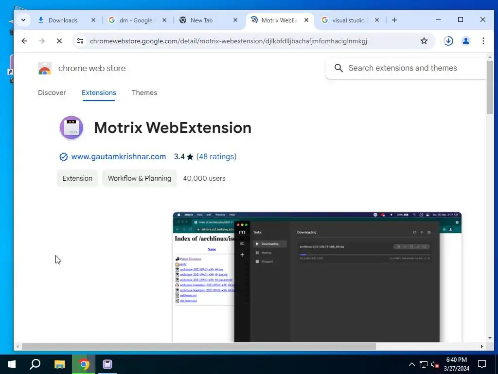Click the chrome web store title text
Image resolution: width=498 pixels, height=374 pixels.
(92, 68)
